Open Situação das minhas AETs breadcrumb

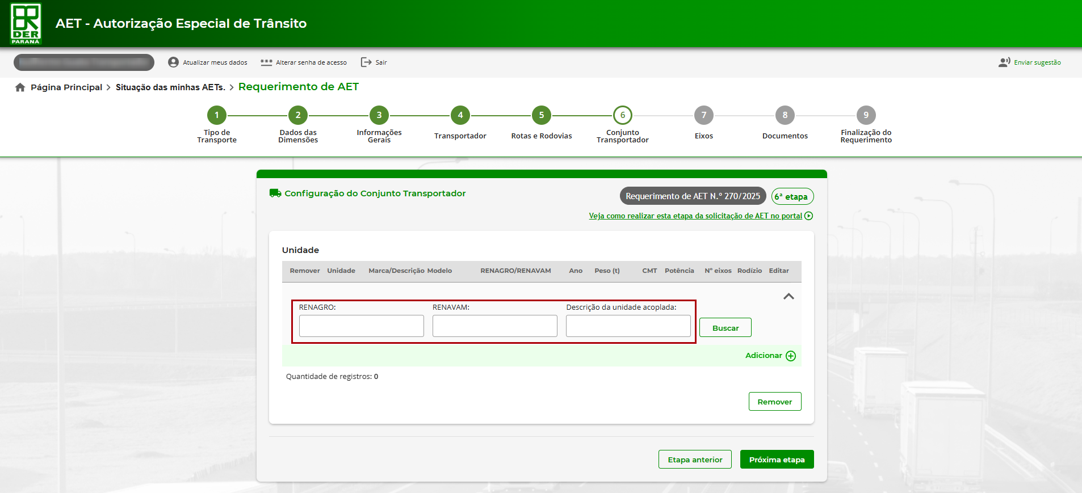point(170,87)
